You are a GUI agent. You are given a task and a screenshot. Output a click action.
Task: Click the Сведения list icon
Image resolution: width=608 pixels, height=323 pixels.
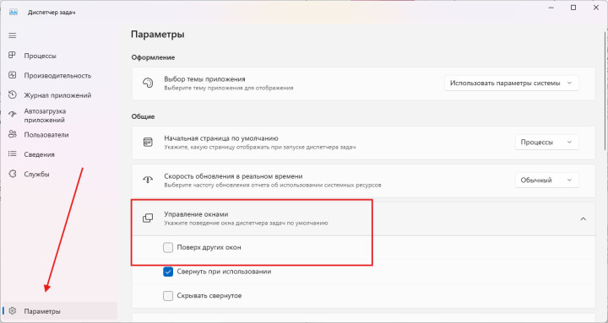[13, 154]
